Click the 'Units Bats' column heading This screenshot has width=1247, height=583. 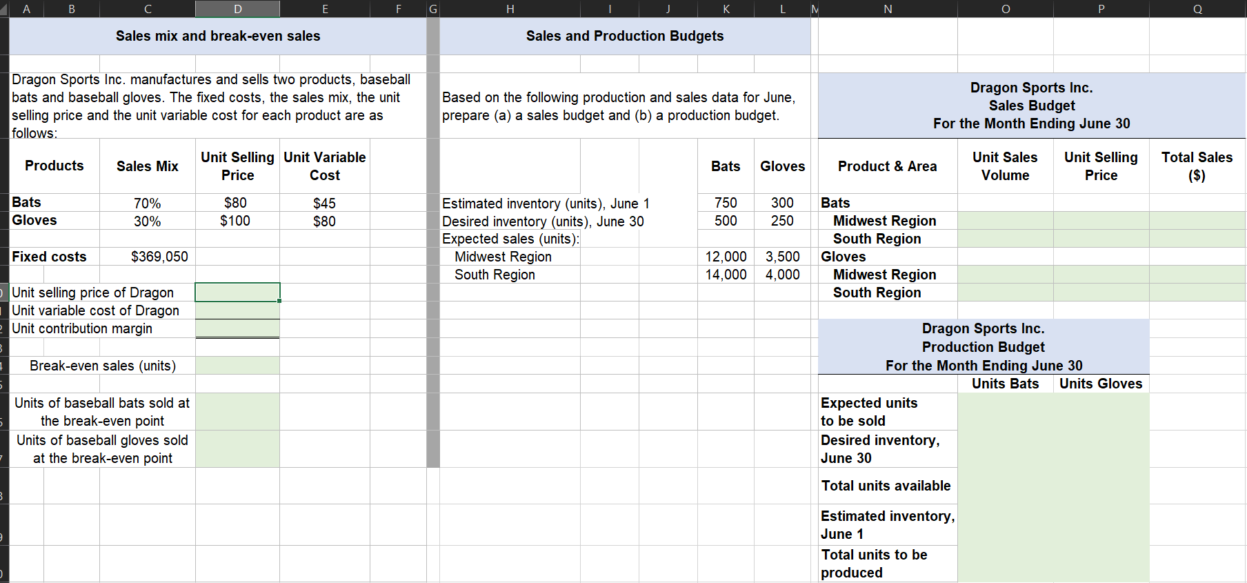click(x=1005, y=384)
